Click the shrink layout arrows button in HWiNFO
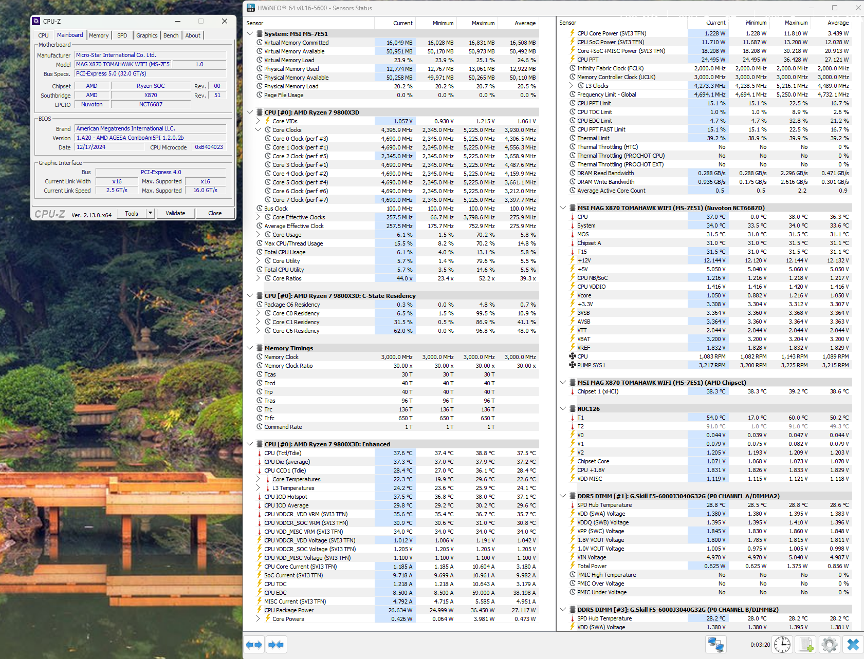 click(277, 645)
